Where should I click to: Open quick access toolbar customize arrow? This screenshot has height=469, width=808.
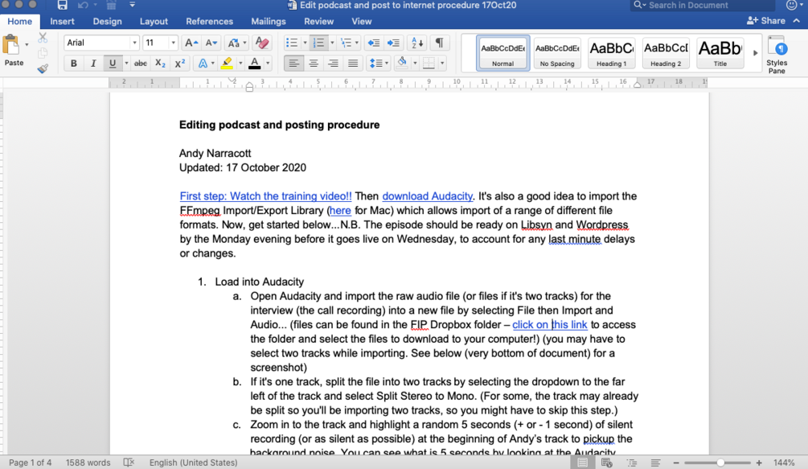point(132,5)
